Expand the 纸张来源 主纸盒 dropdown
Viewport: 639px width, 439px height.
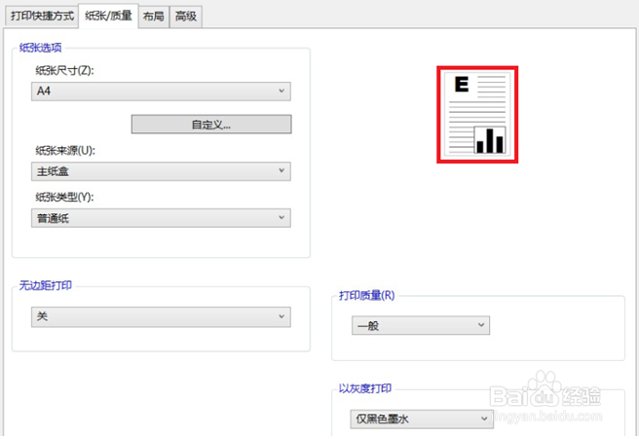pos(161,171)
